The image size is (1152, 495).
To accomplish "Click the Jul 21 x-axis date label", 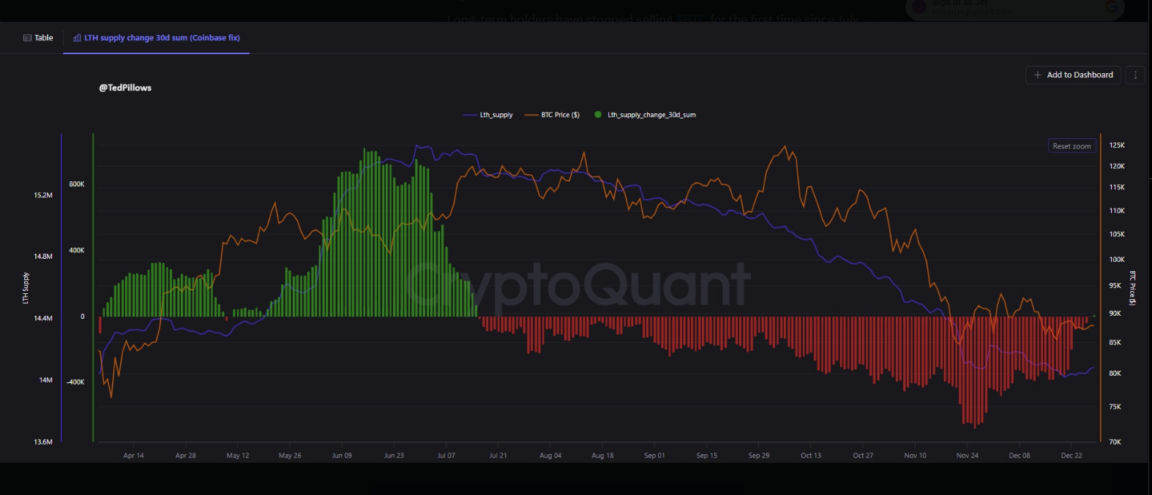I will pos(498,456).
